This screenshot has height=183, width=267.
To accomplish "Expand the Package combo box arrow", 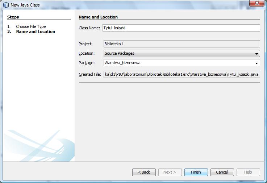I will click(256, 63).
